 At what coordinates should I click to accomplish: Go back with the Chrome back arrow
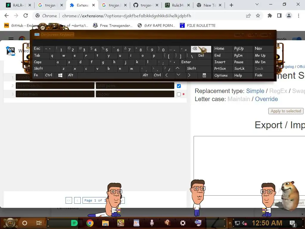tap(7, 16)
